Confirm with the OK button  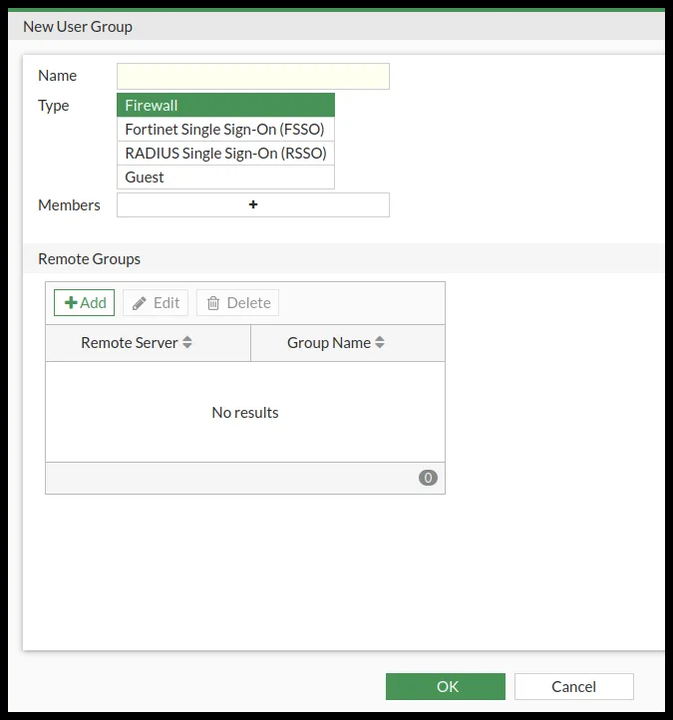(x=446, y=686)
